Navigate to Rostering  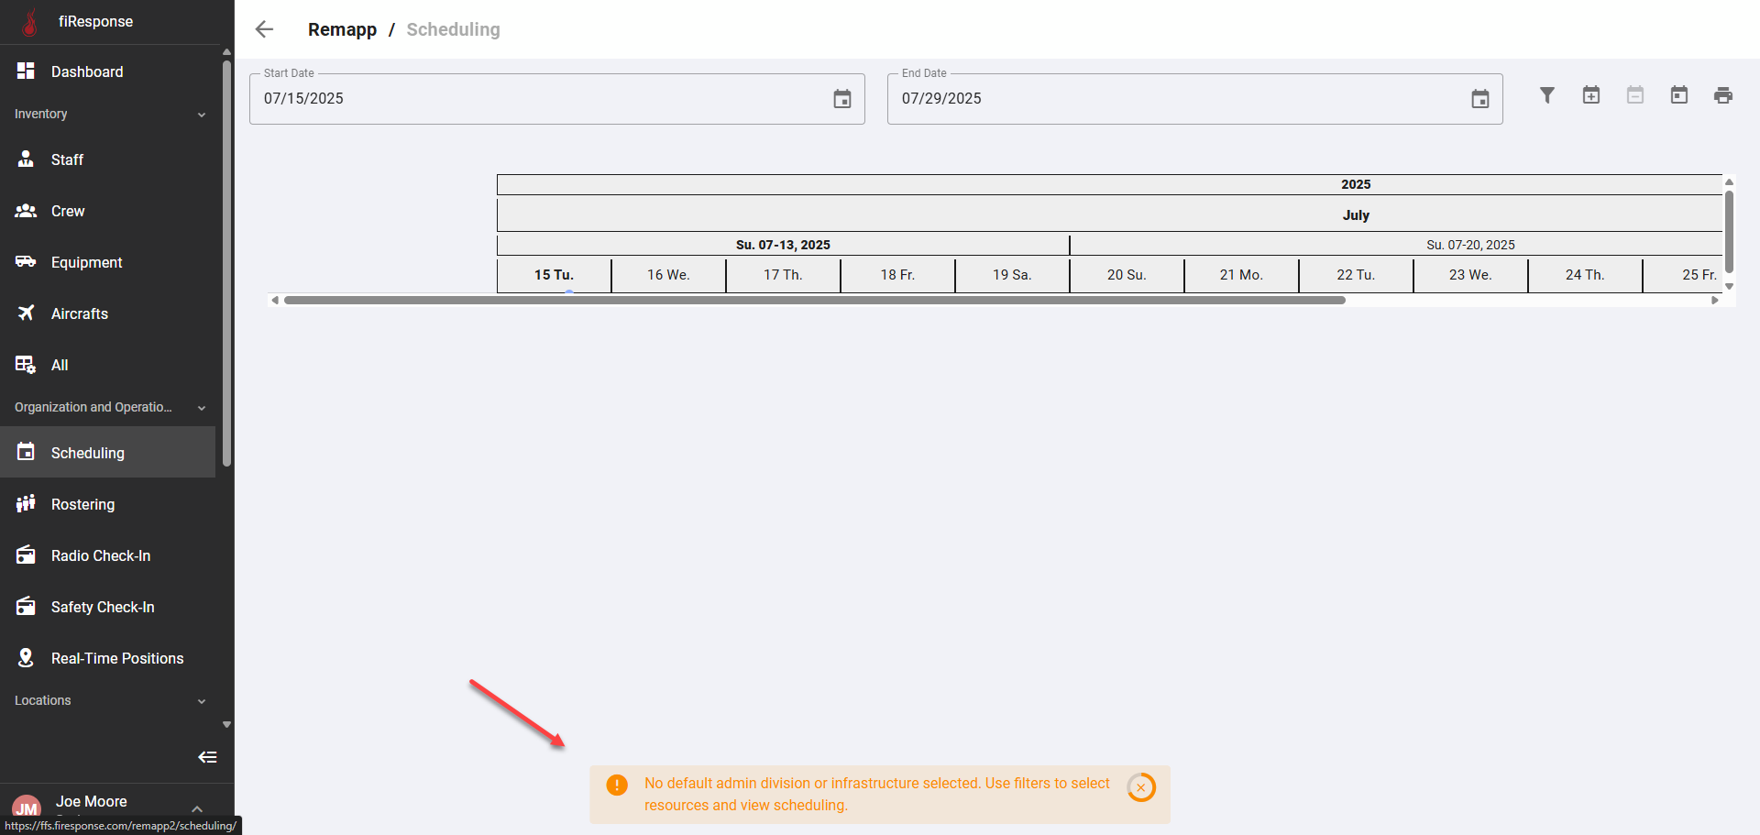(82, 504)
